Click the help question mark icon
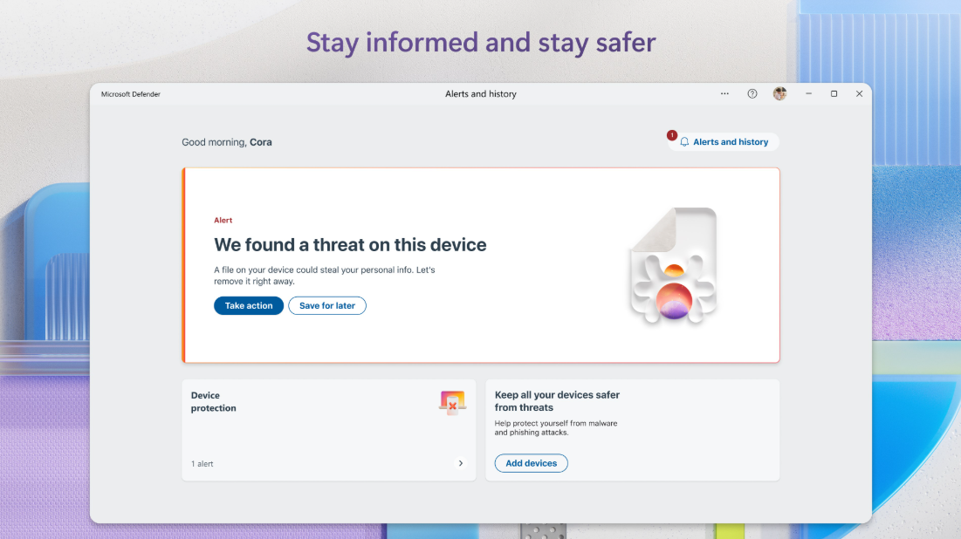This screenshot has width=961, height=539. pos(752,93)
